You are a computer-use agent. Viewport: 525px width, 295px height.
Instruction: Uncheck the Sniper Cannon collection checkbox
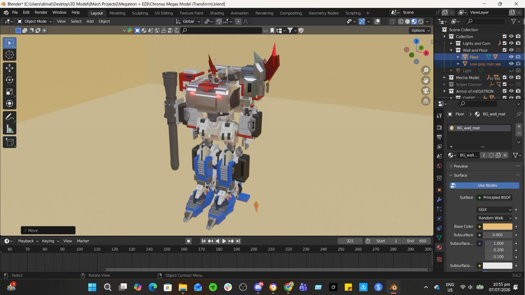click(x=504, y=84)
